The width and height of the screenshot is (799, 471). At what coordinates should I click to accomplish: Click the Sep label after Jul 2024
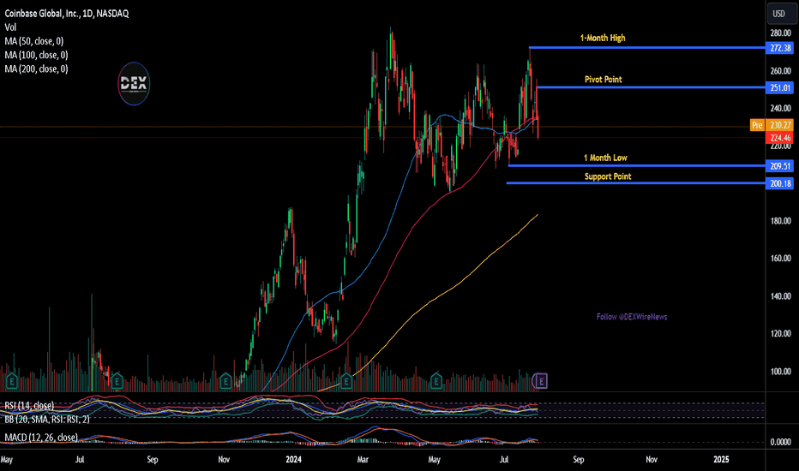point(579,459)
